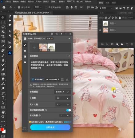
Task: Open the 类型 layer filter dropdown
Action: pyautogui.click(x=105, y=8)
